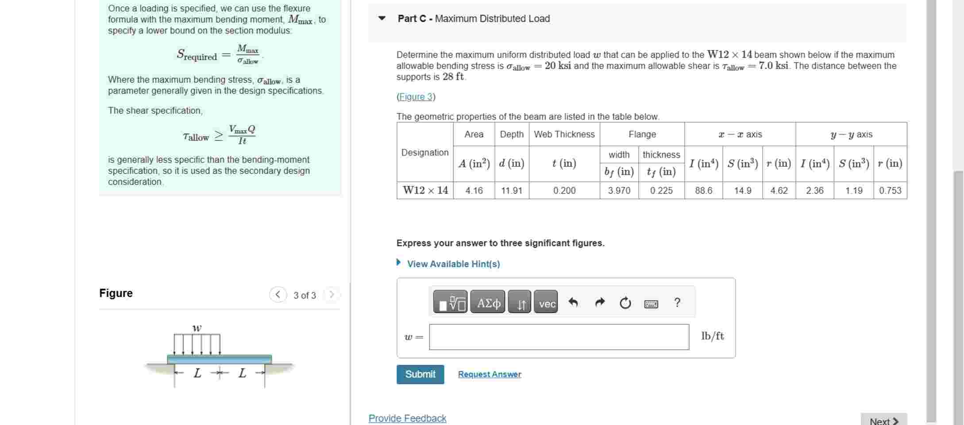Redo the answer edit

pyautogui.click(x=600, y=302)
